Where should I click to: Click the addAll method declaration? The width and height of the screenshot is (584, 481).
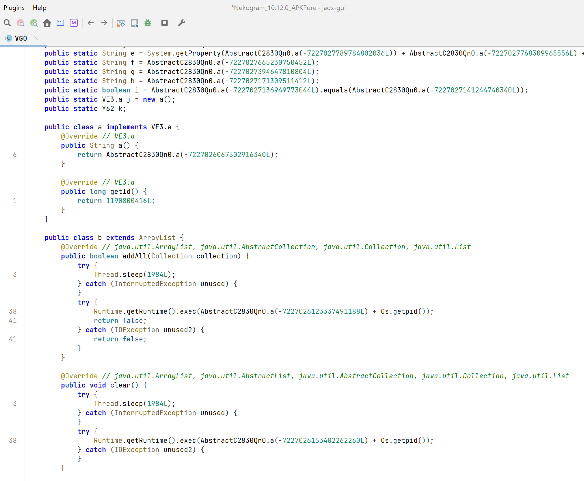(x=135, y=256)
